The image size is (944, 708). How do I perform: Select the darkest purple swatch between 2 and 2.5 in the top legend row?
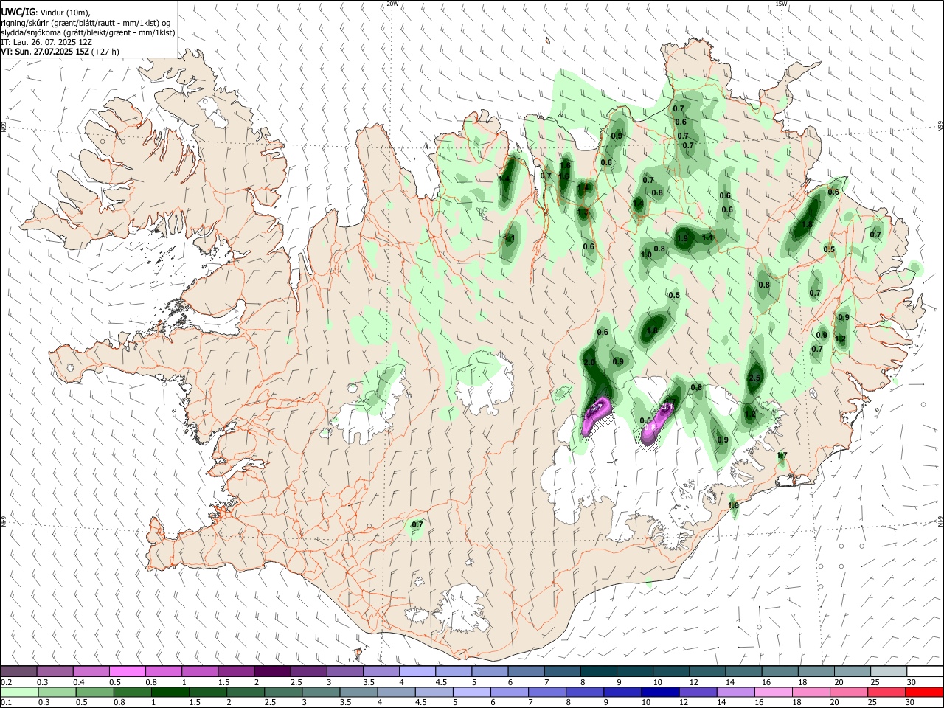point(272,671)
